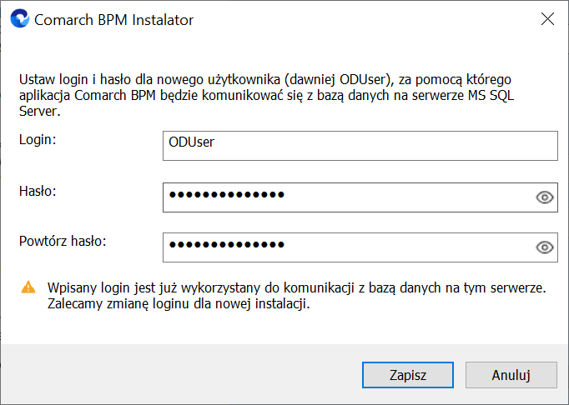Click the Comarch BPM Instalator window title
569x405 pixels.
pos(114,19)
